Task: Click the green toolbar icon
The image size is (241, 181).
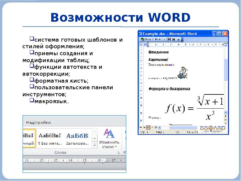Action: coord(142,39)
